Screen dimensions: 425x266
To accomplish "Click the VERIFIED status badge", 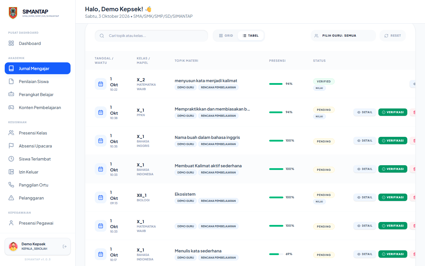I will pos(324,82).
